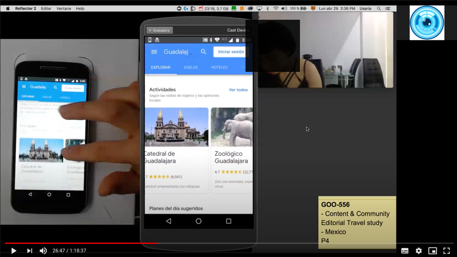This screenshot has width=457, height=257.
Task: Tap the Android back button on mirrored phone
Action: tap(168, 221)
